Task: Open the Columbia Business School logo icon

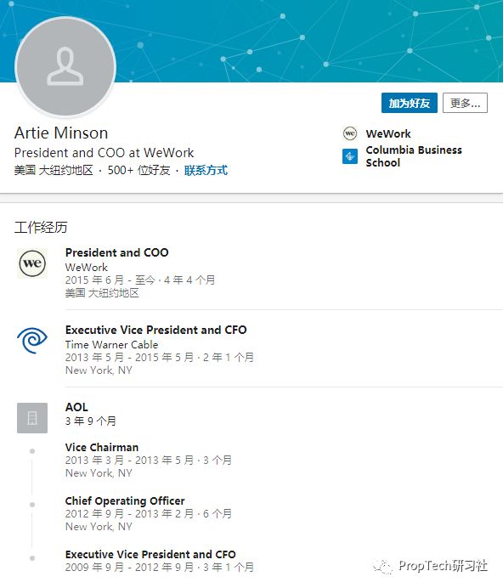Action: 350,156
